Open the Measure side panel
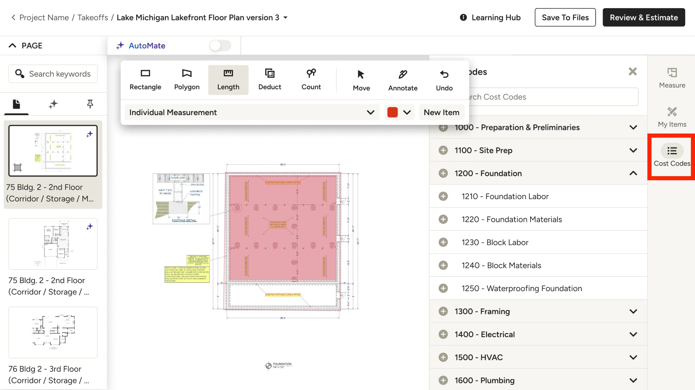 (672, 78)
